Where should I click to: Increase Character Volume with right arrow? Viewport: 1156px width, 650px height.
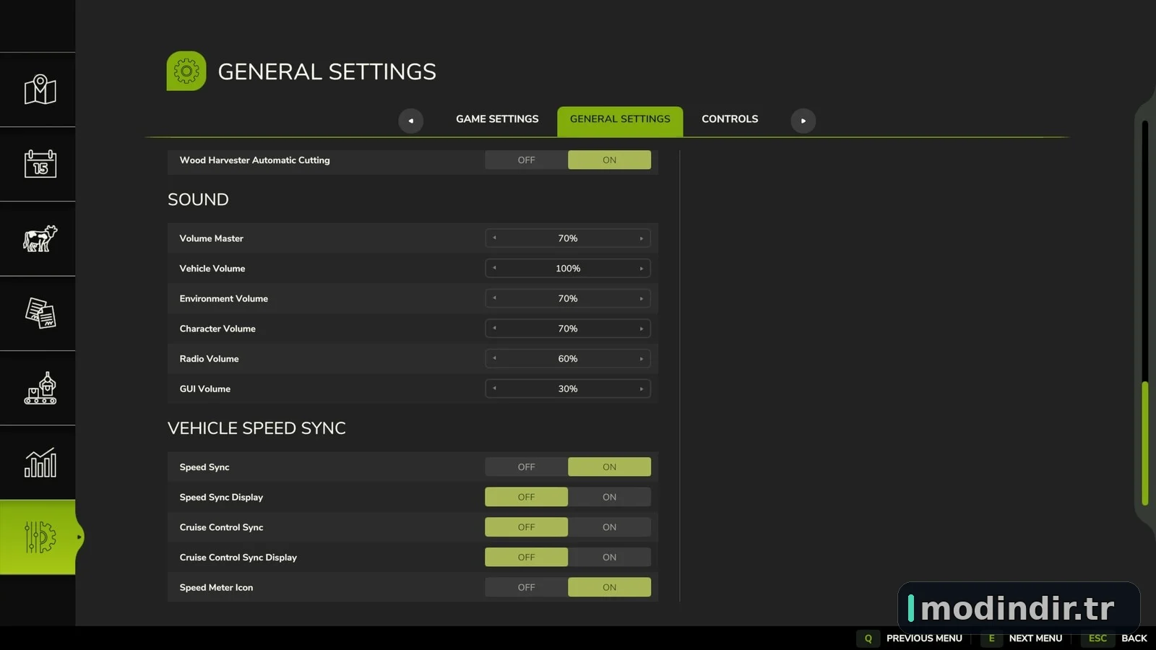(641, 329)
